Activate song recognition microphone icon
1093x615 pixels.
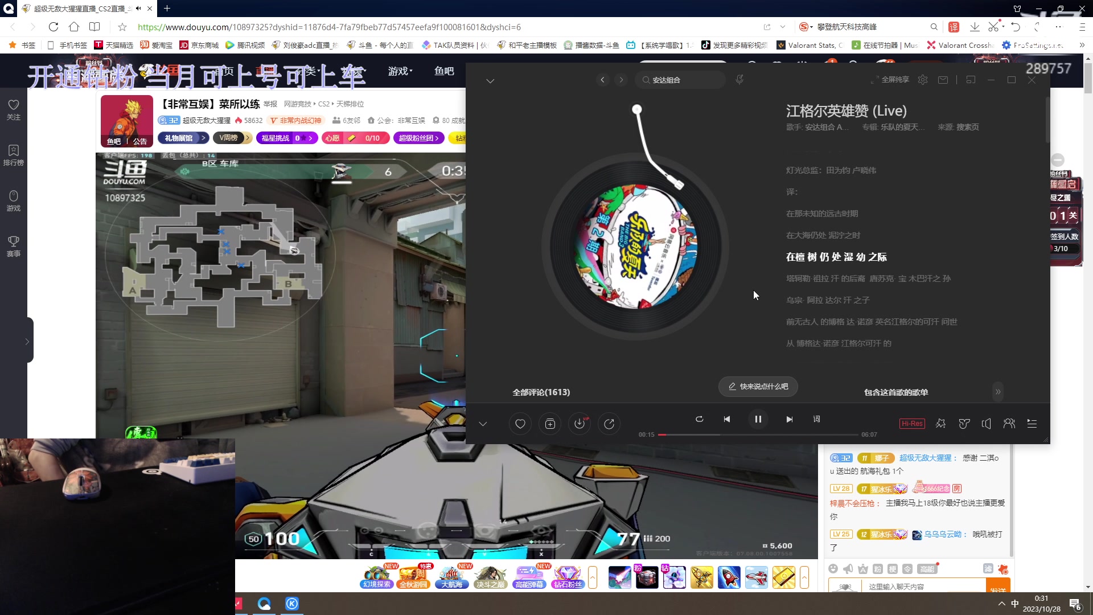coord(739,80)
